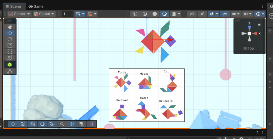Select the Rect transform tool

click(10, 52)
